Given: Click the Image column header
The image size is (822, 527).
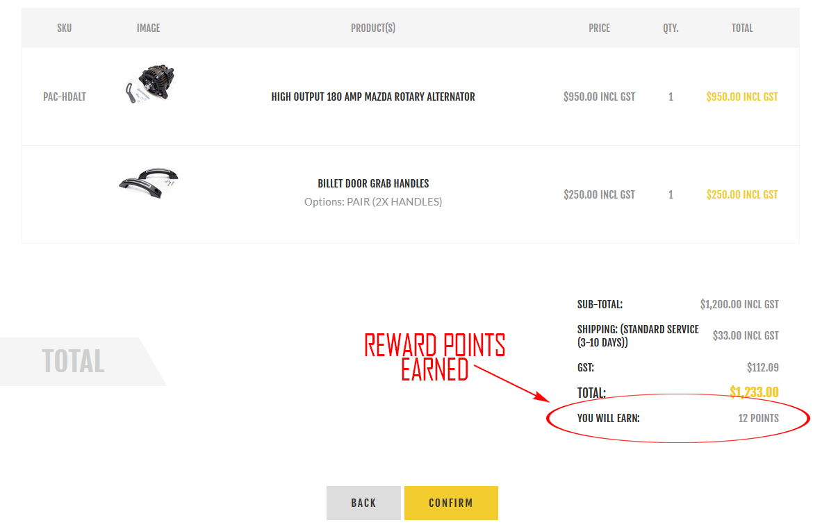Looking at the screenshot, I should click(148, 28).
